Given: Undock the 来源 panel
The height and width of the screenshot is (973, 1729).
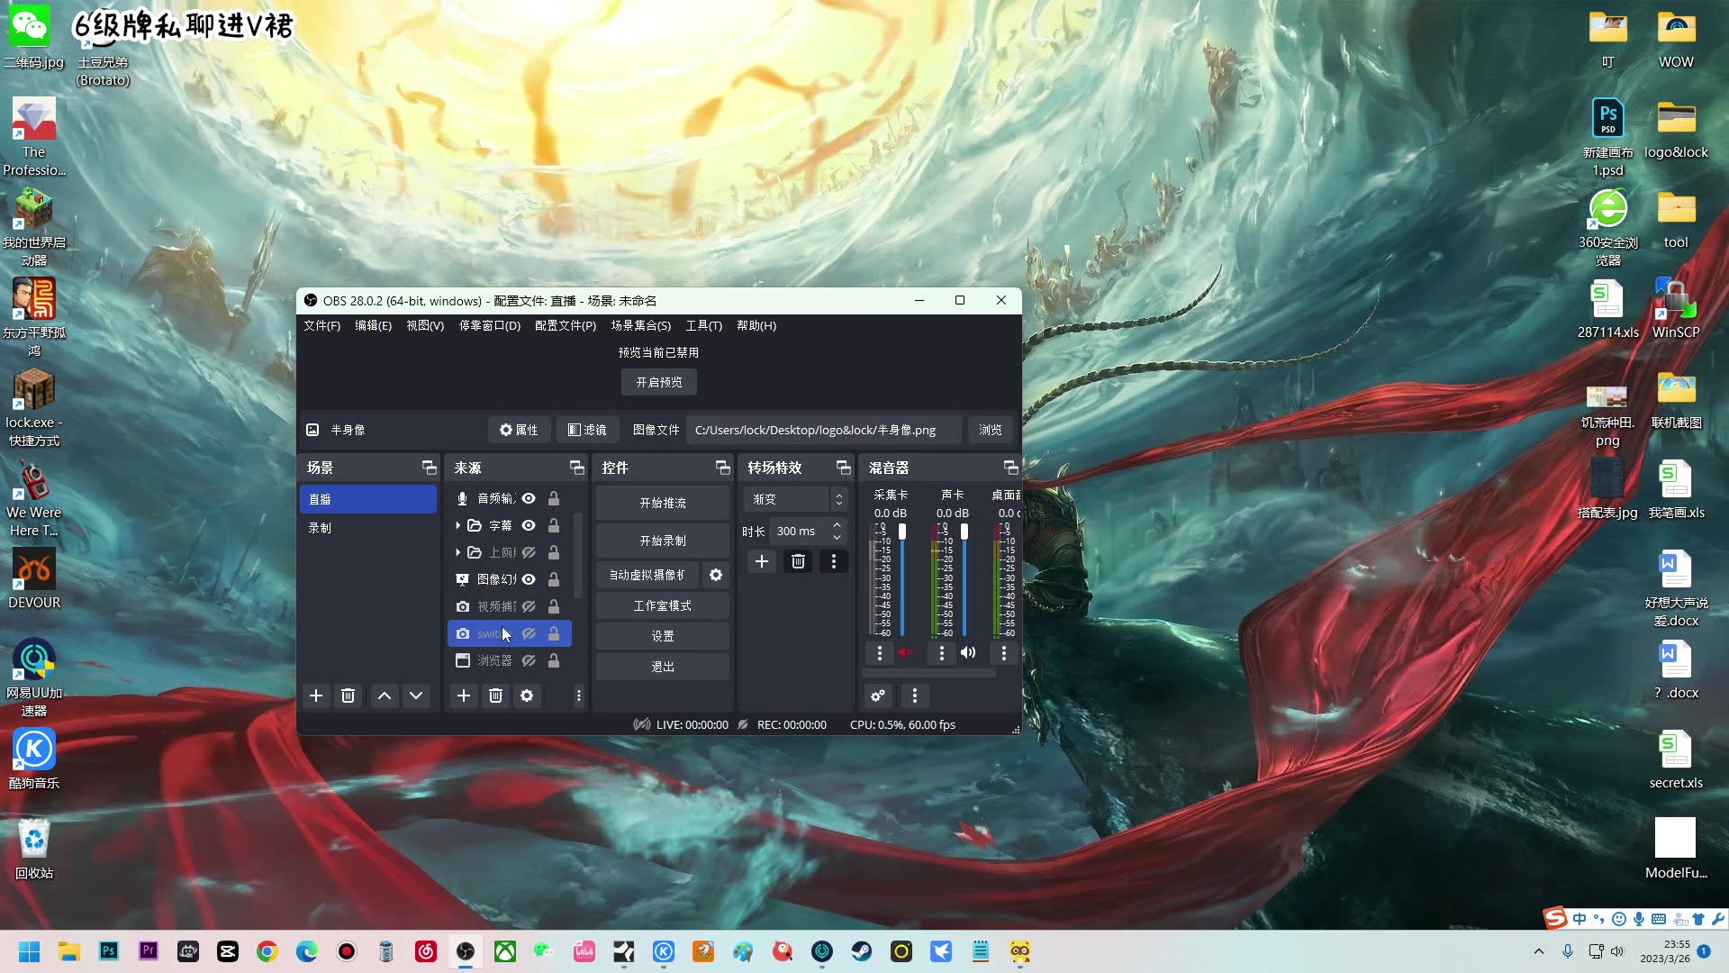Looking at the screenshot, I should click(x=576, y=468).
